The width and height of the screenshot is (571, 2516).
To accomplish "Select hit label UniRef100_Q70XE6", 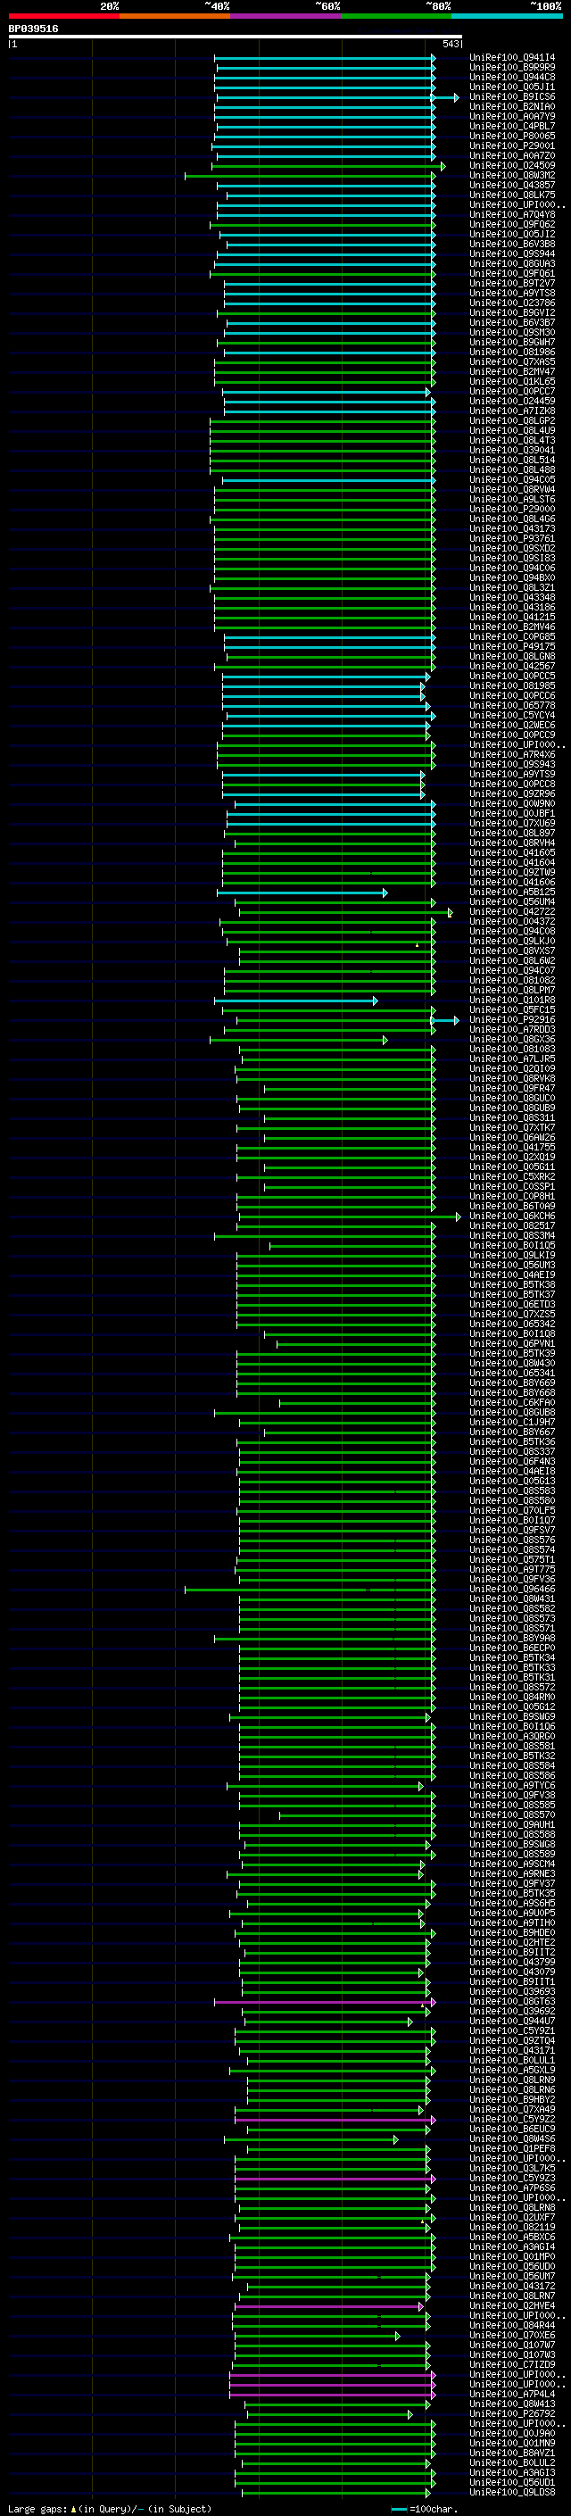I will pos(512,2336).
